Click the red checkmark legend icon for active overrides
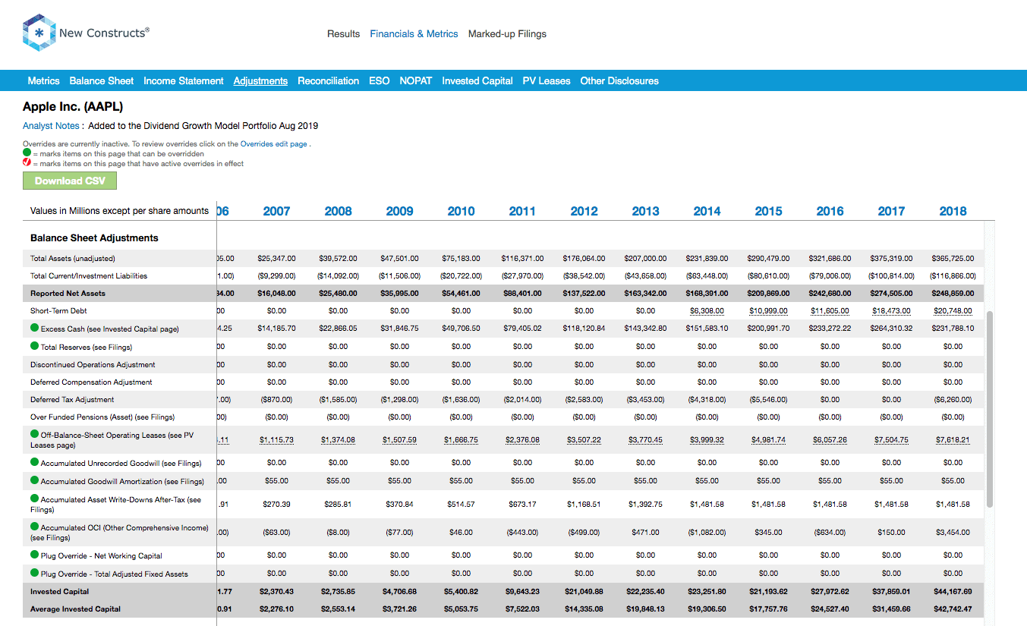Image resolution: width=1027 pixels, height=626 pixels. 27,162
